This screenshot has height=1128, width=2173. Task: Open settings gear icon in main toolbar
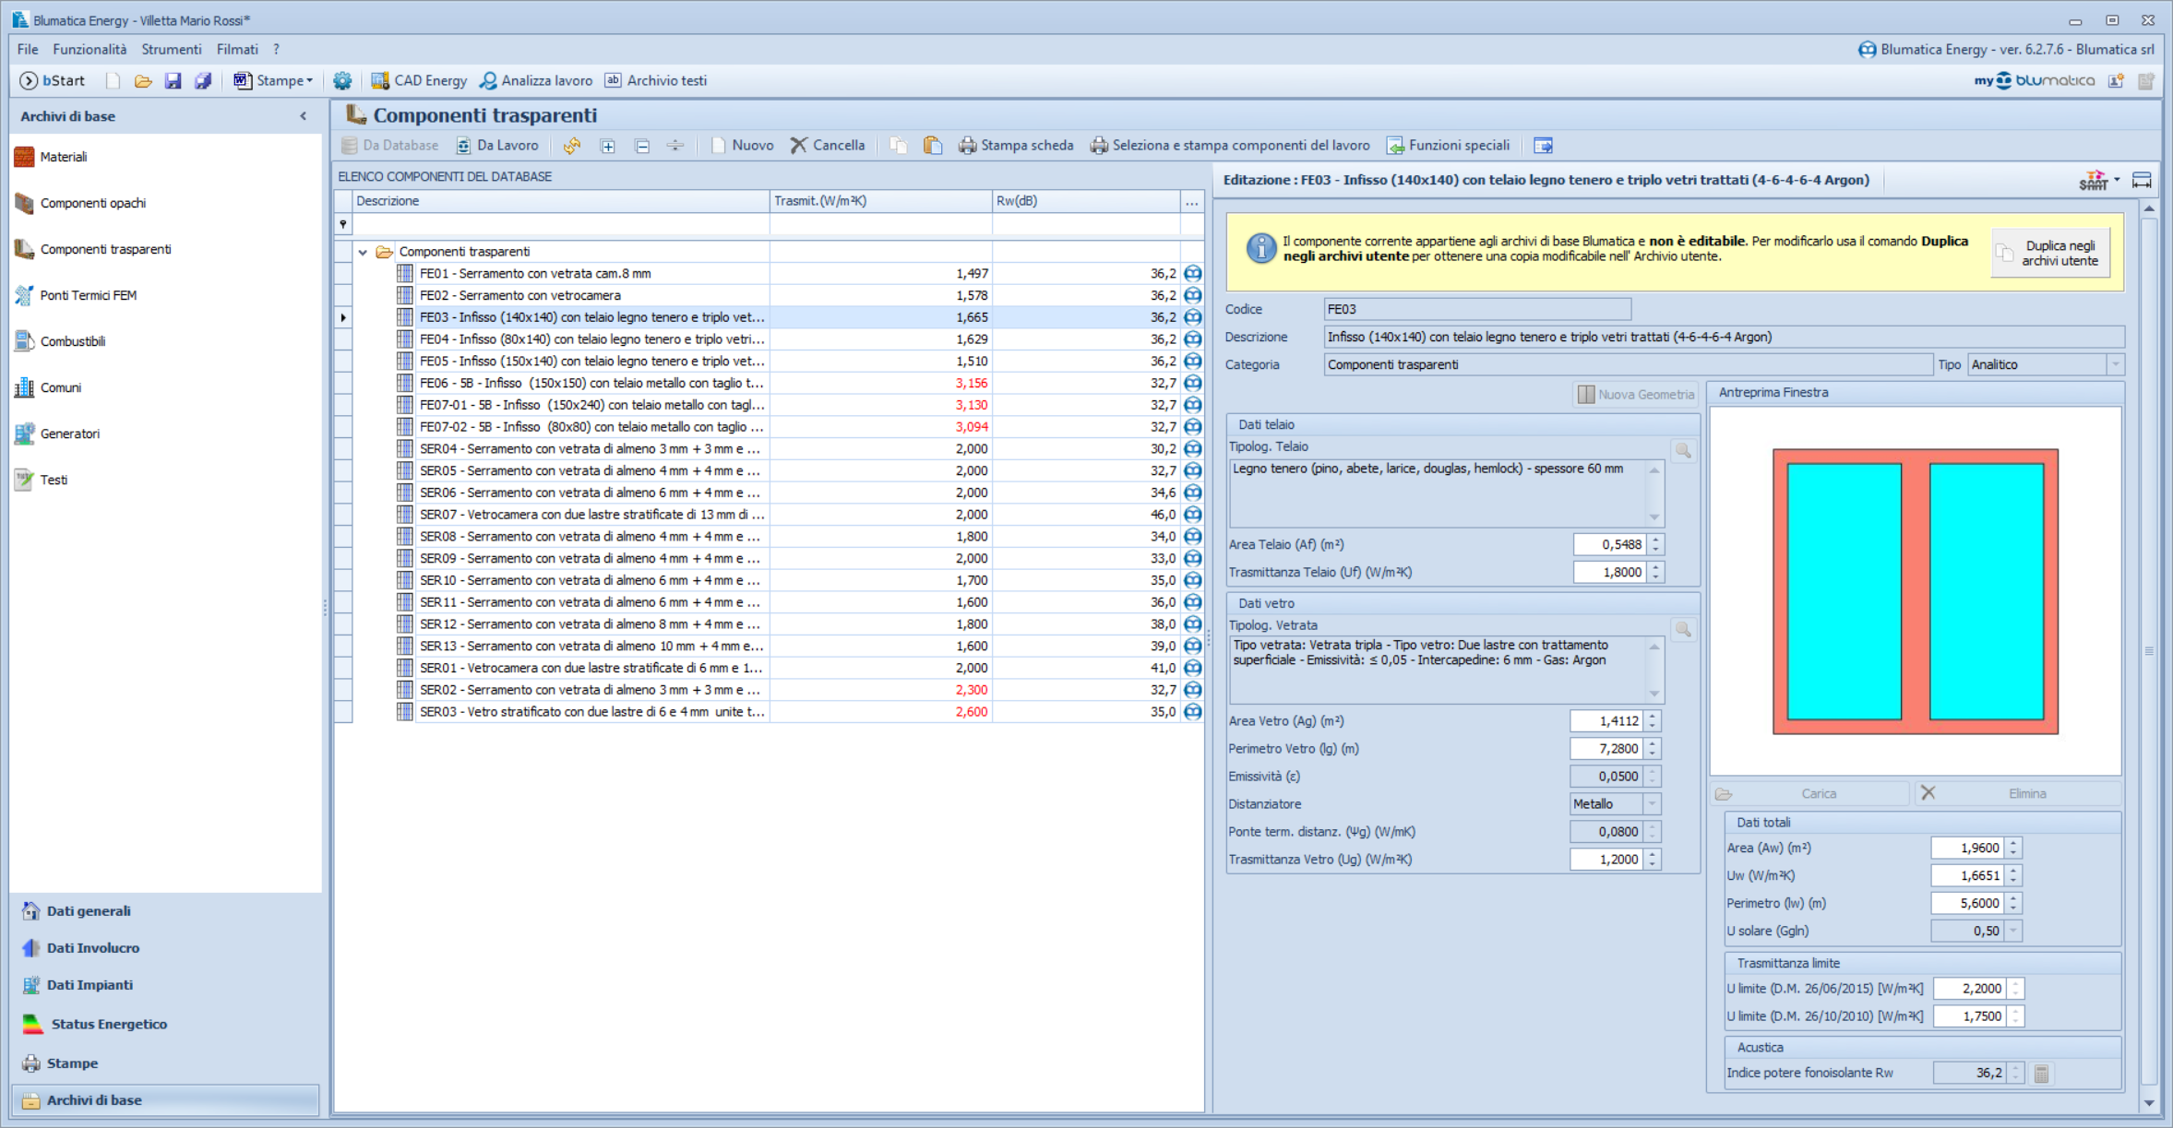pos(342,81)
